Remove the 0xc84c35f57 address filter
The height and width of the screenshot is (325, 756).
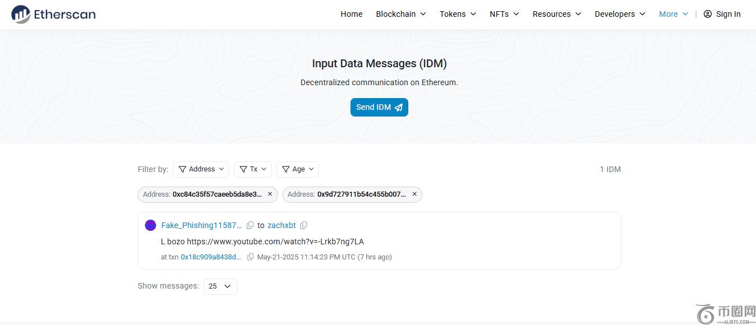click(x=270, y=194)
